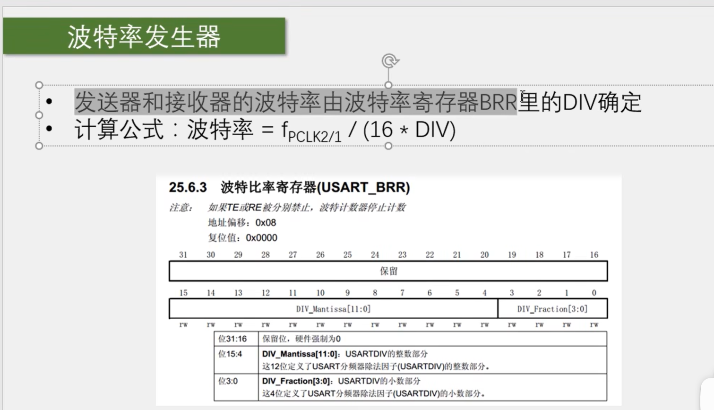The image size is (714, 410).
Task: Click description 保留位，硬件强制为0
Action: tap(301, 339)
